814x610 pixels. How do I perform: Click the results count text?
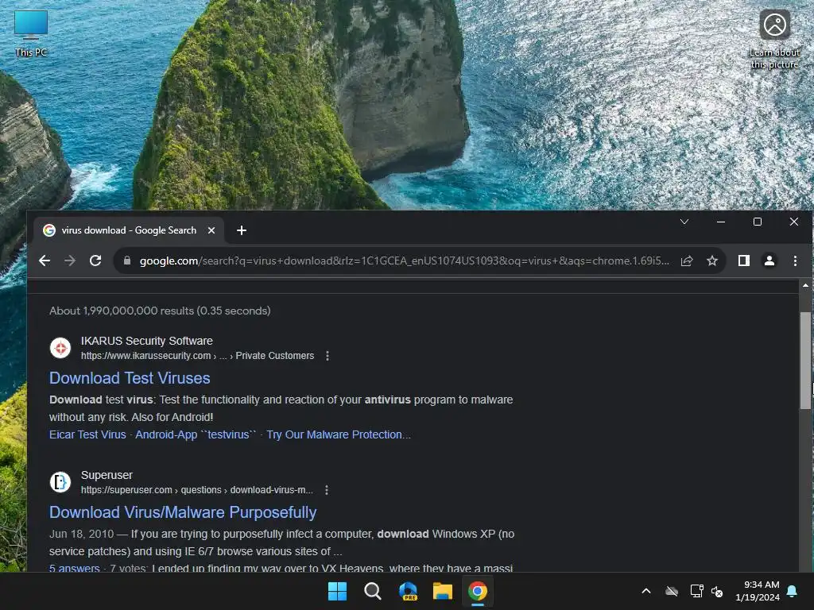(160, 311)
